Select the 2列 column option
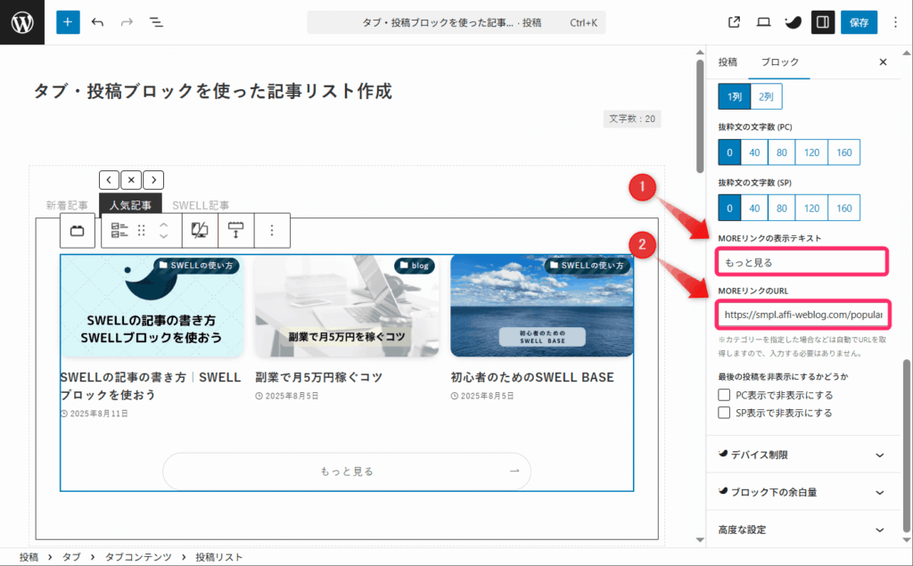The image size is (913, 566). (766, 96)
